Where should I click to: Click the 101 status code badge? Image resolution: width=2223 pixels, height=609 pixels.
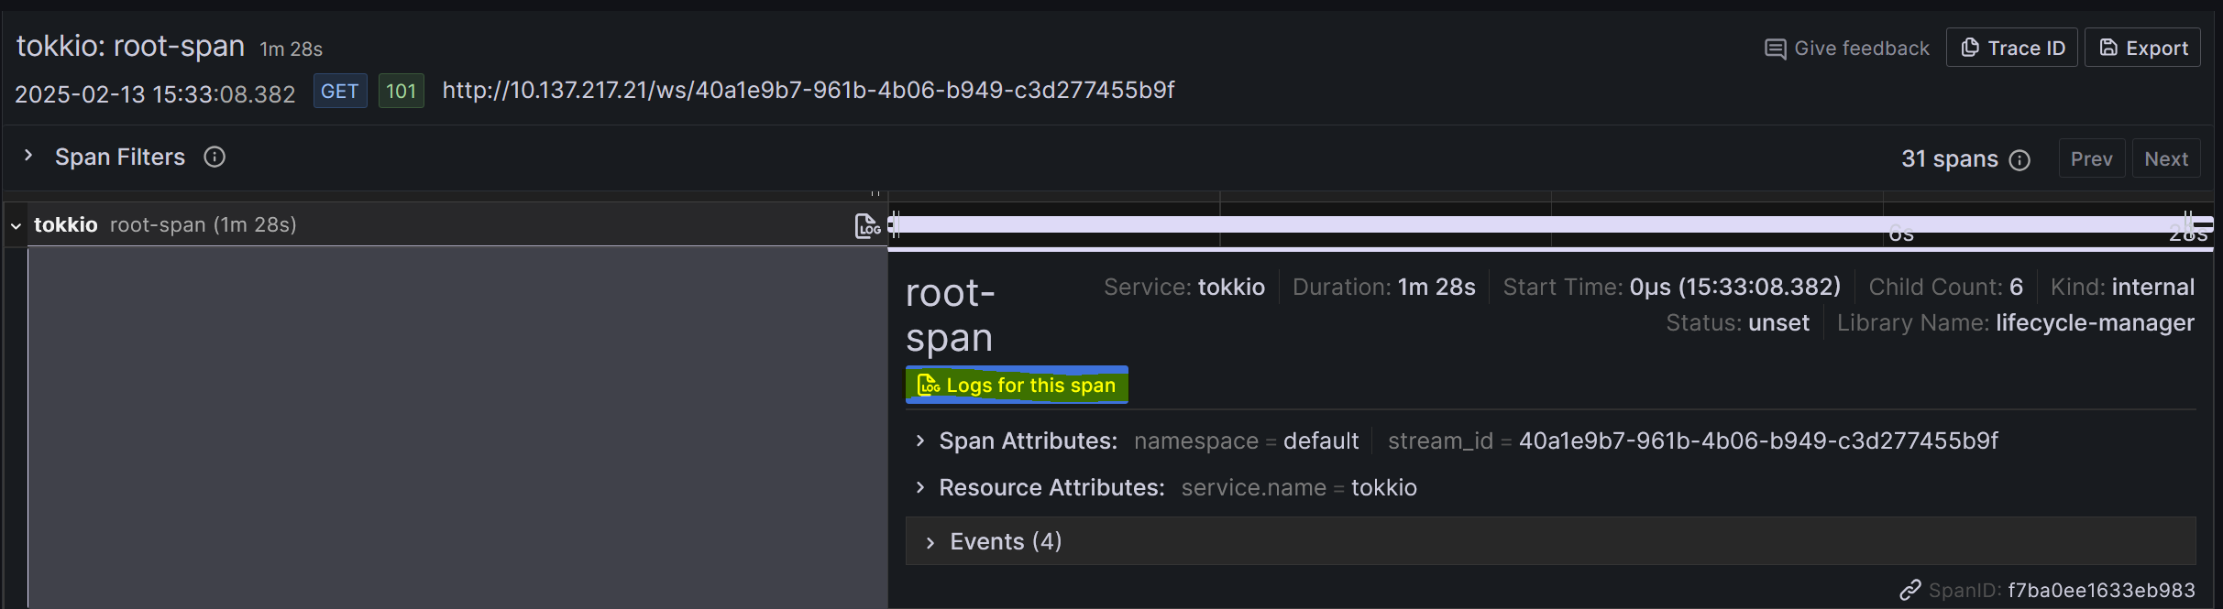401,92
